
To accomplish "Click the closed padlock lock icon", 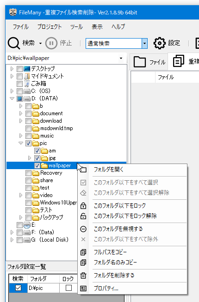I will (x=83, y=206).
